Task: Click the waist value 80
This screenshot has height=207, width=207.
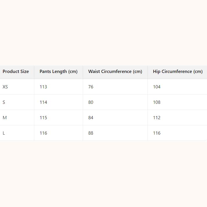Action: coord(91,102)
